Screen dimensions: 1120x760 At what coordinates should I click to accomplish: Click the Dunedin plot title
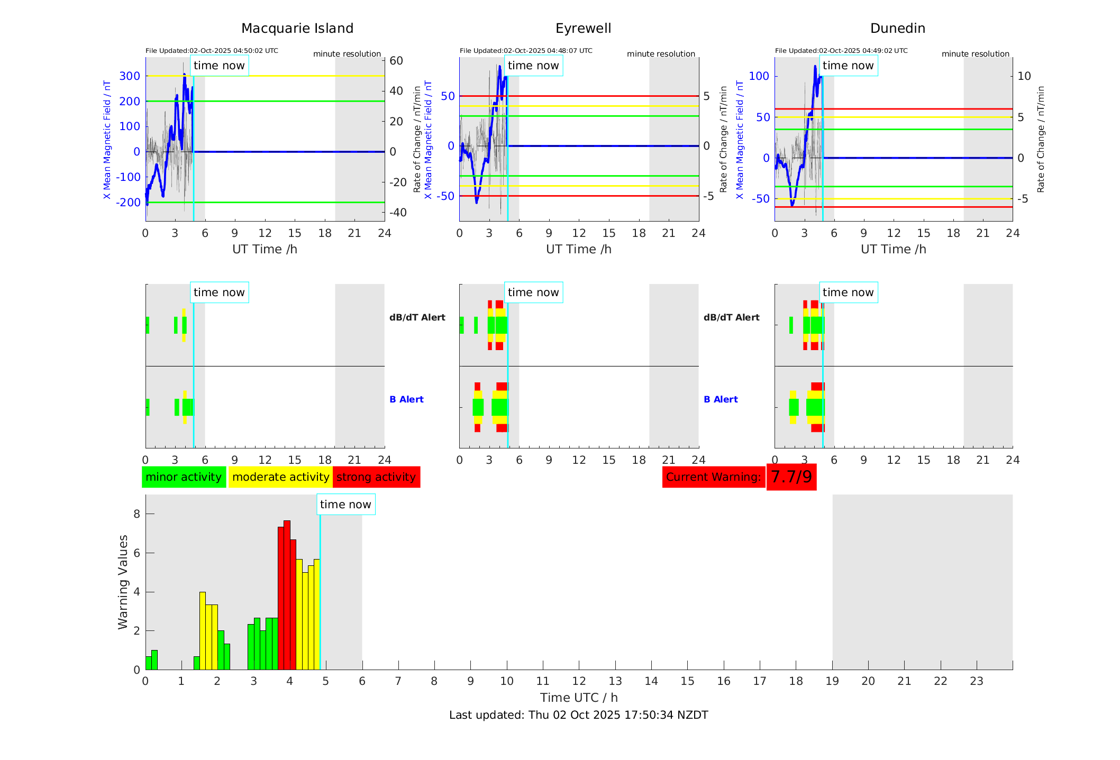click(x=897, y=29)
